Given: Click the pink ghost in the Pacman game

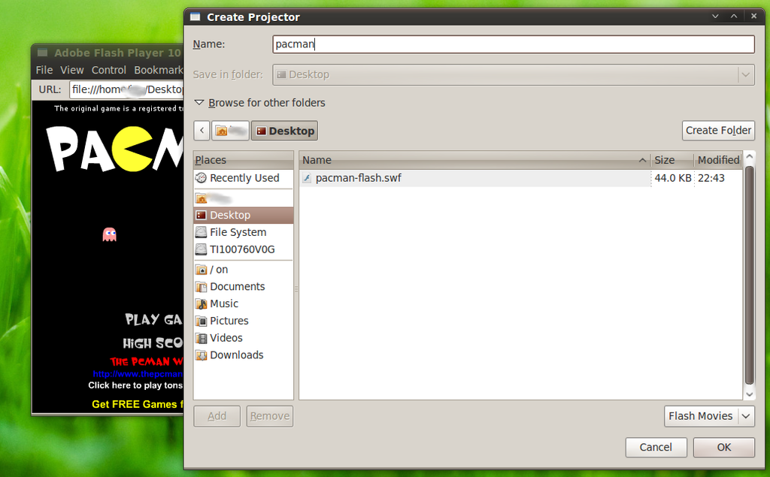Looking at the screenshot, I should click(x=110, y=234).
